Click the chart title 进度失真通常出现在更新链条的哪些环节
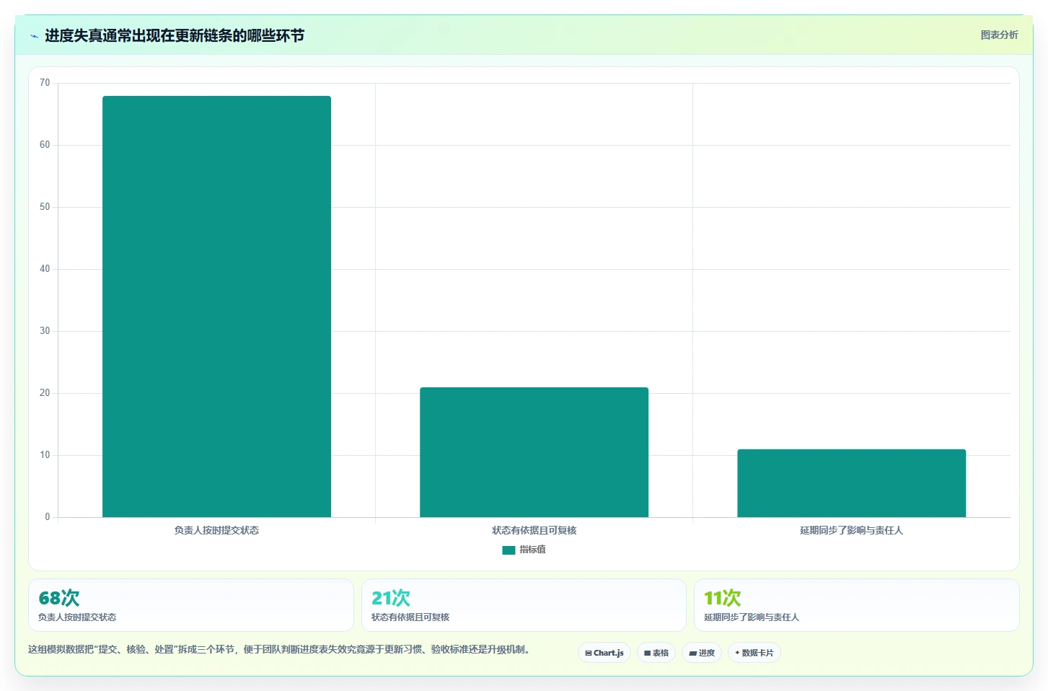 (x=175, y=35)
